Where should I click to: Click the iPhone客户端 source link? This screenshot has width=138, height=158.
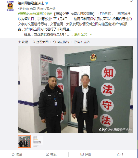(46, 9)
